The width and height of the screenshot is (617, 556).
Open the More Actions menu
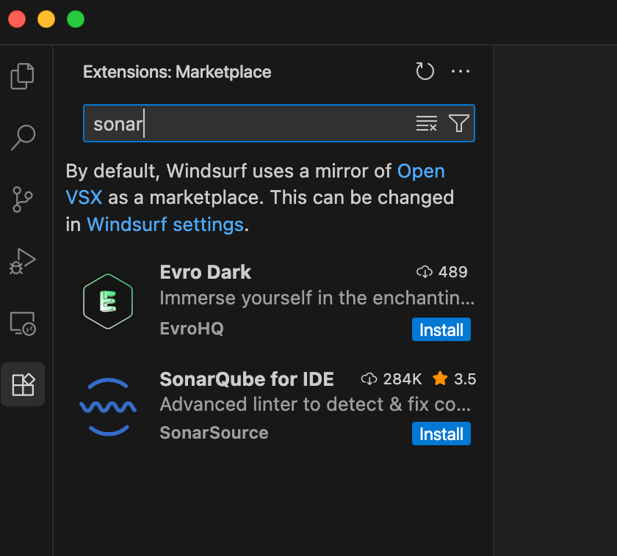click(x=461, y=71)
